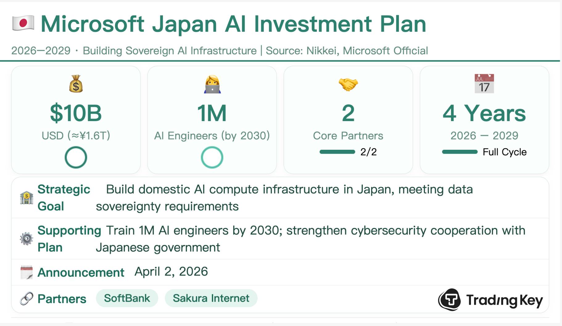This screenshot has height=326, width=562.
Task: Select the circle under 1M AI Engineers
Action: pyautogui.click(x=212, y=157)
